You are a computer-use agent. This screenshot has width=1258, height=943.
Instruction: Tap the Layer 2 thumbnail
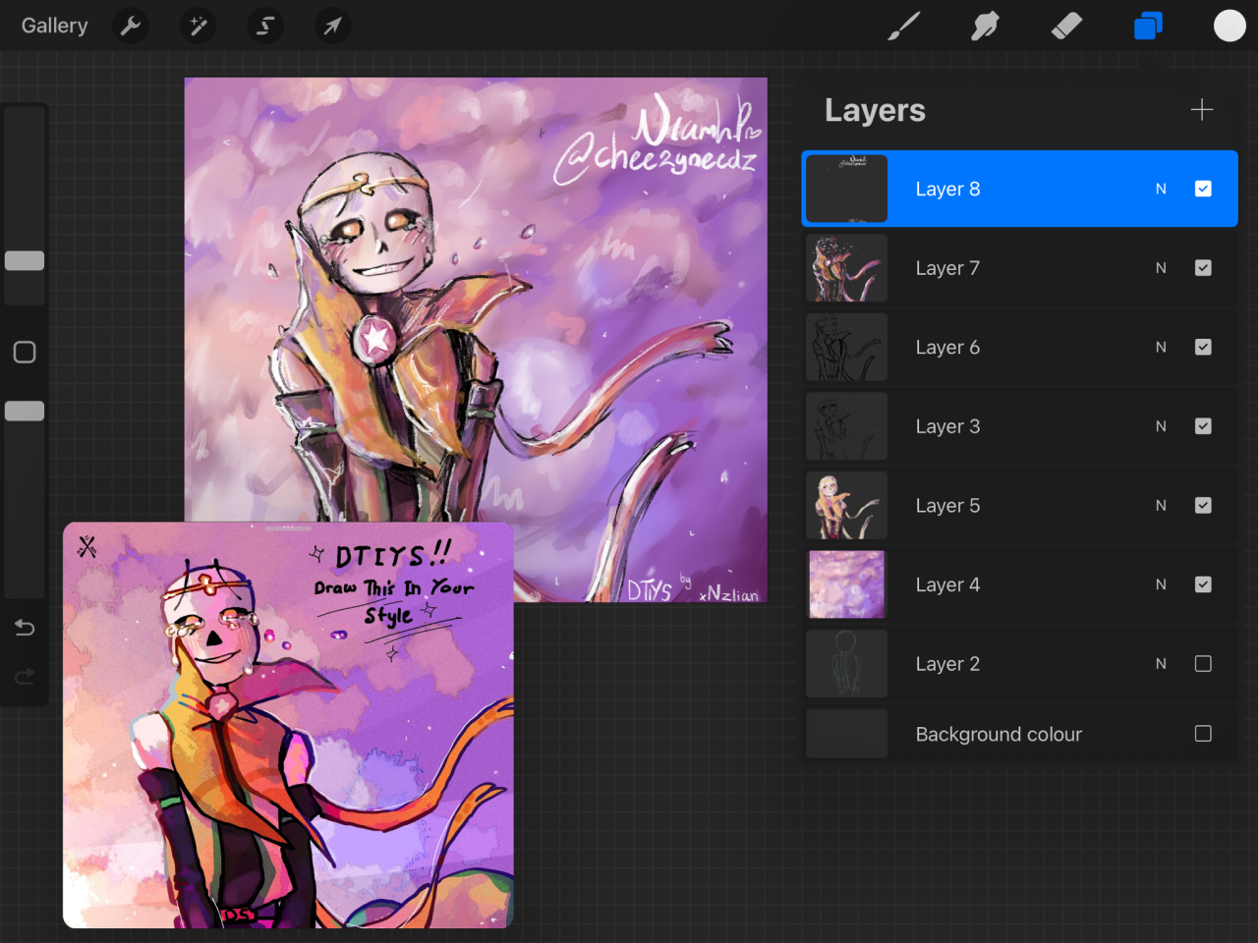pos(846,664)
